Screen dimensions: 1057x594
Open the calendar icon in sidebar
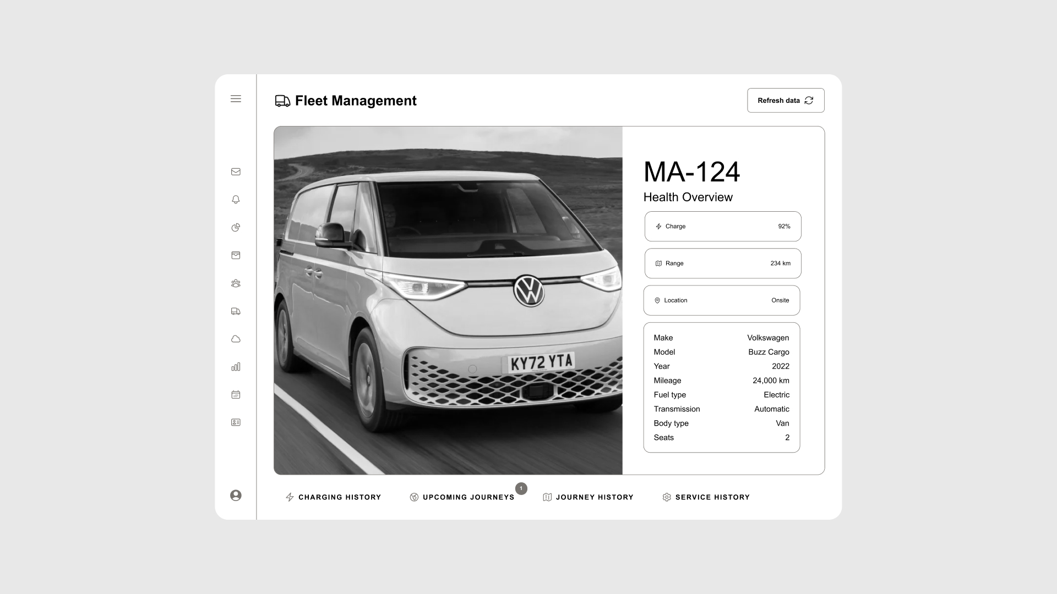236,394
